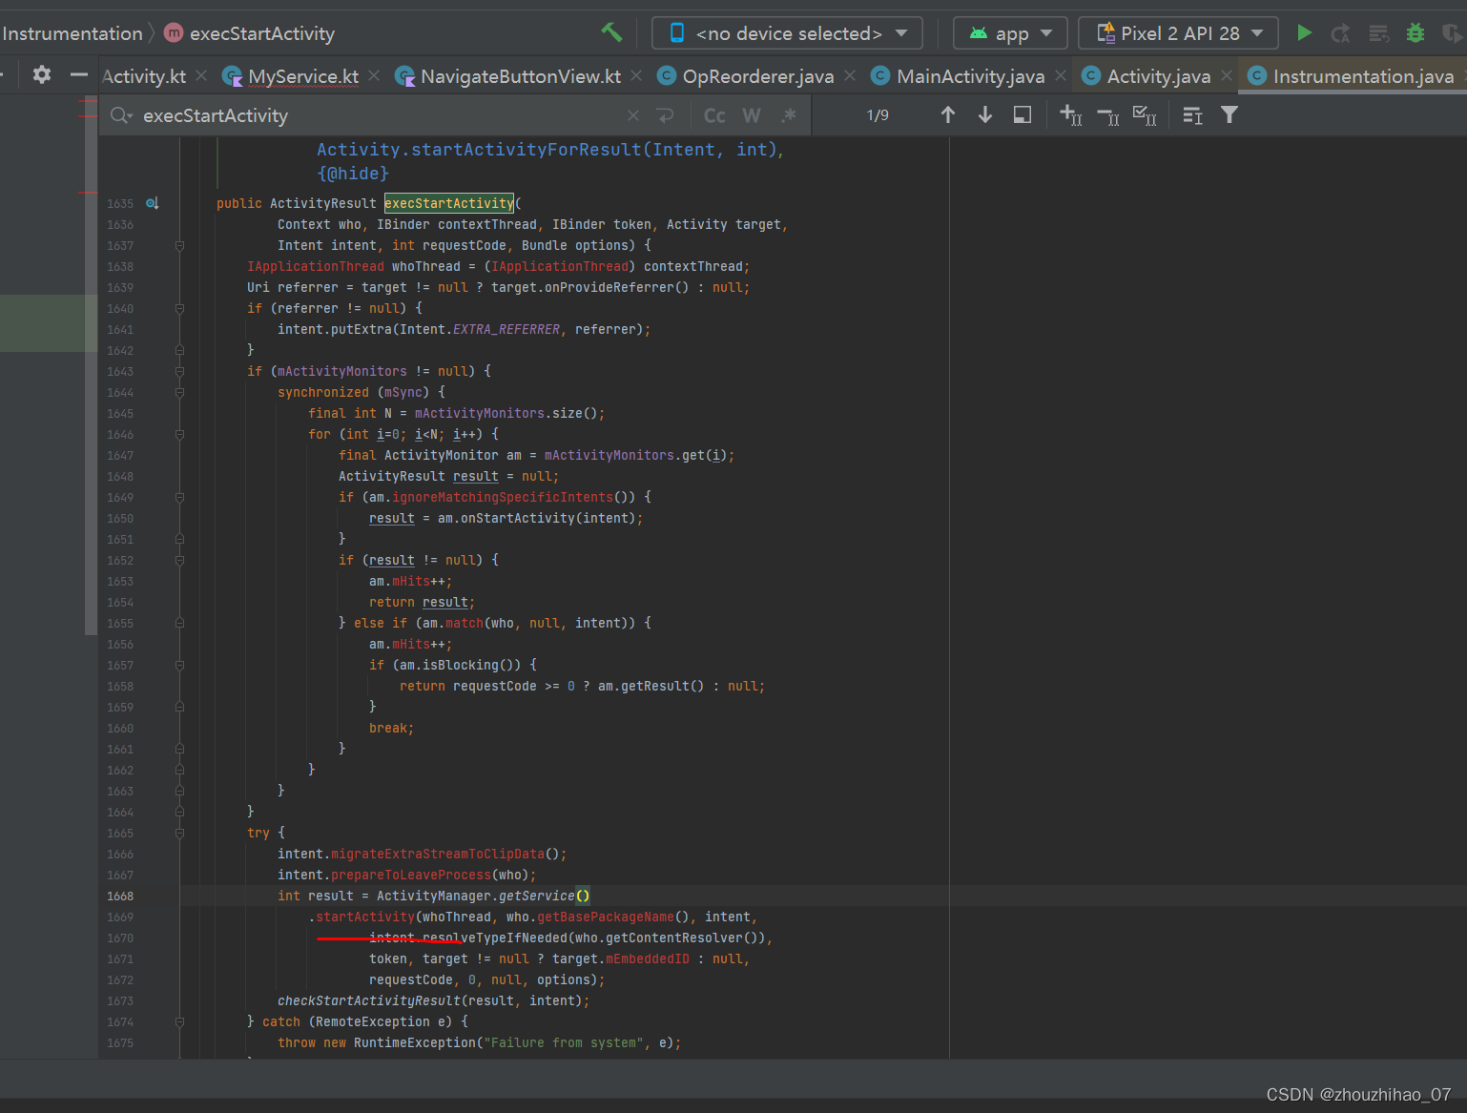
Task: Click the green hammer Make Project icon
Action: (611, 32)
